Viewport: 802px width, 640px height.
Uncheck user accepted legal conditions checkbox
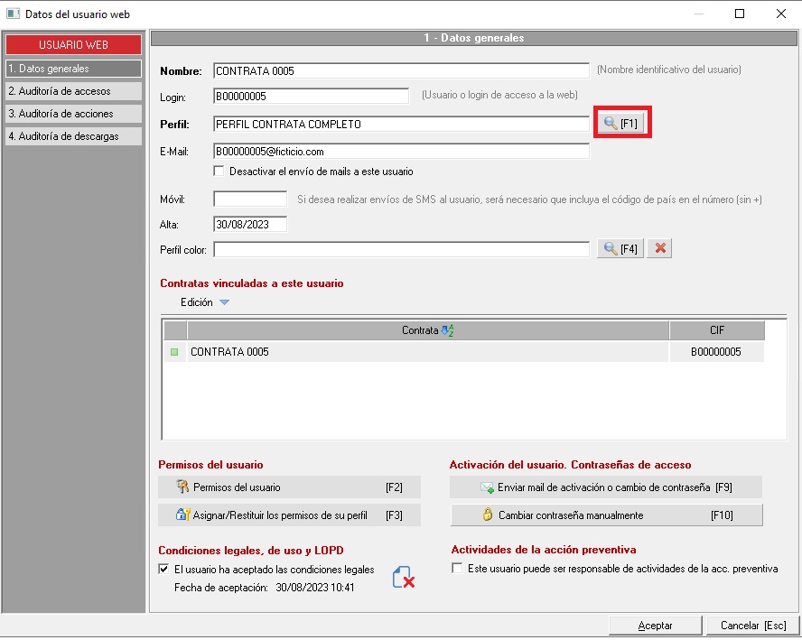tap(163, 570)
